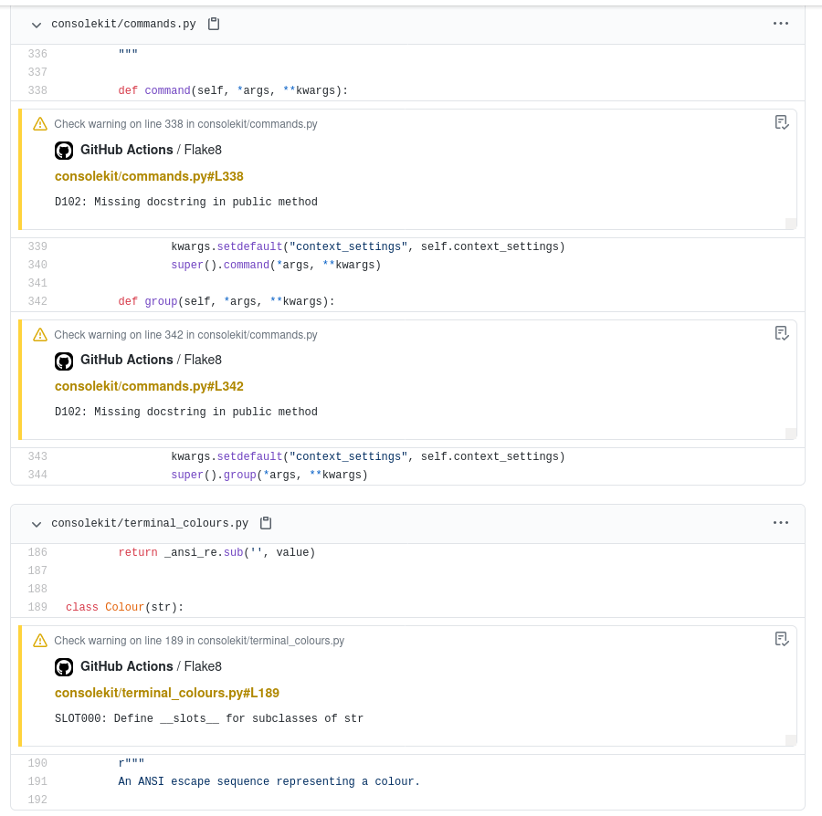Open consolekit/commands.py#L342 link
This screenshot has height=816, width=822.
point(149,386)
